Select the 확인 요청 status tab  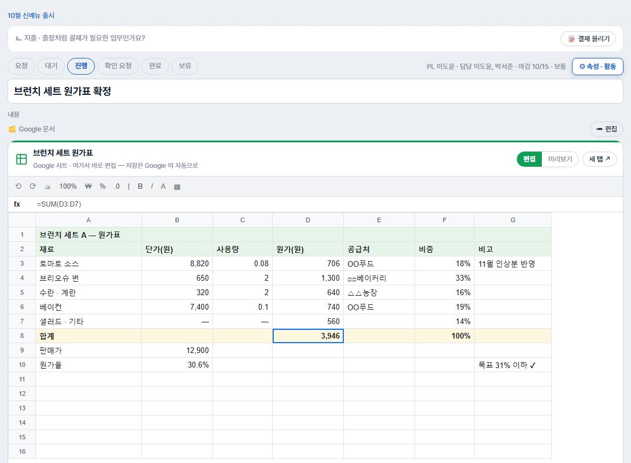[x=118, y=66]
